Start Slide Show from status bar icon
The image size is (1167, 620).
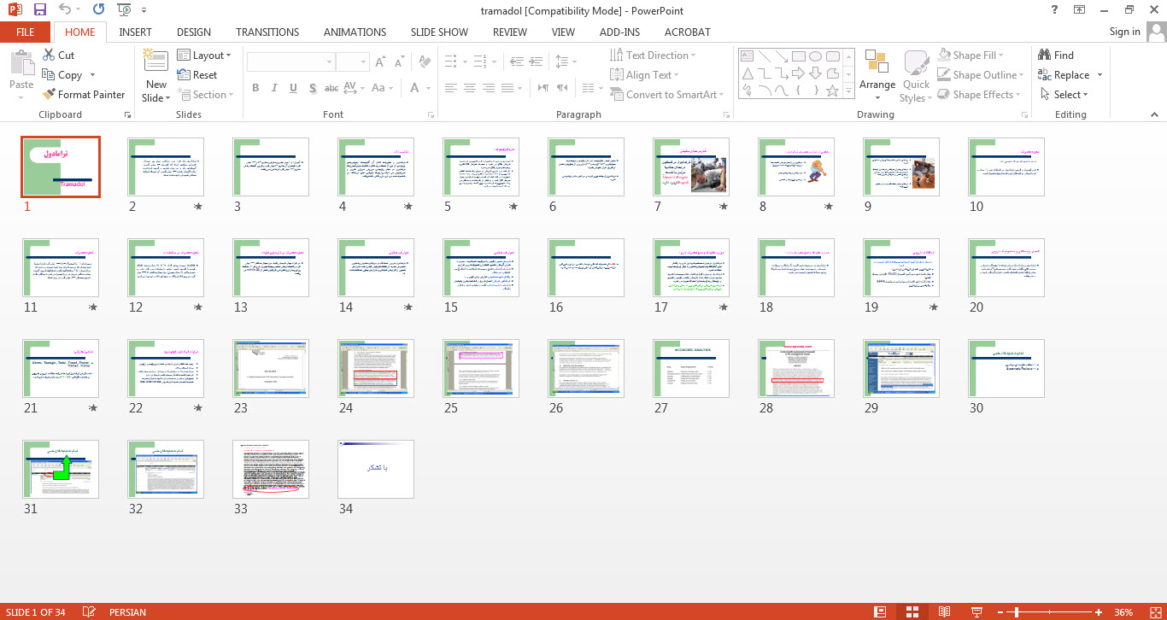976,611
